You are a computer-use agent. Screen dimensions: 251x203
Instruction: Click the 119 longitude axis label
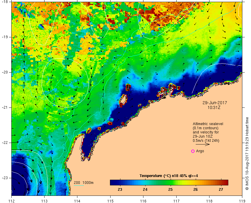tap(242, 201)
